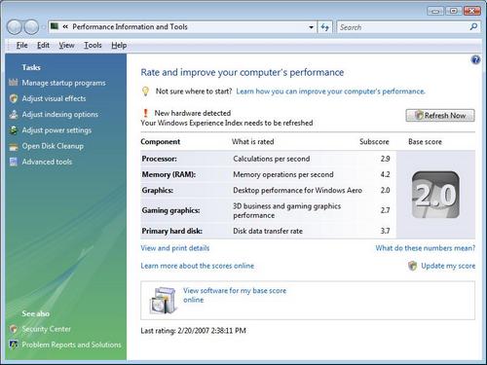The width and height of the screenshot is (487, 365).
Task: Click View and print details link
Action: 175,248
